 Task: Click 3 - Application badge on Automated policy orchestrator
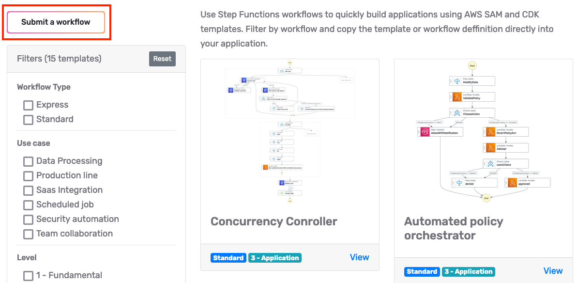click(469, 271)
